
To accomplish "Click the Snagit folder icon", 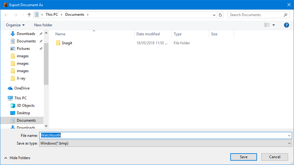I will (x=58, y=43).
